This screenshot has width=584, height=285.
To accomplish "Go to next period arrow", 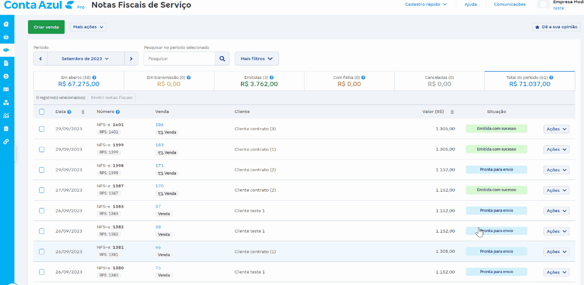I will click(132, 59).
